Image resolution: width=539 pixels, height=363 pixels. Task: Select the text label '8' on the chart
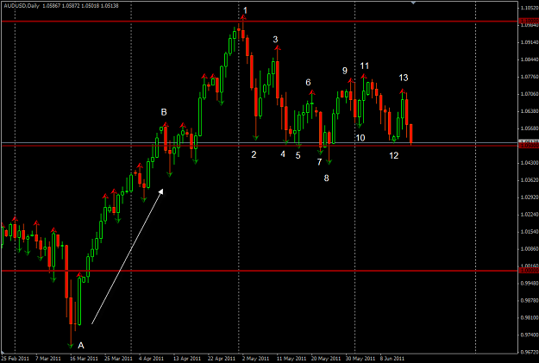click(326, 178)
